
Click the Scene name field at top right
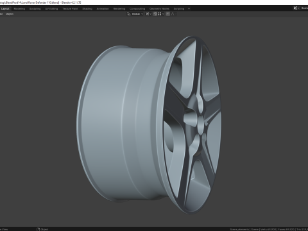tap(304, 8)
